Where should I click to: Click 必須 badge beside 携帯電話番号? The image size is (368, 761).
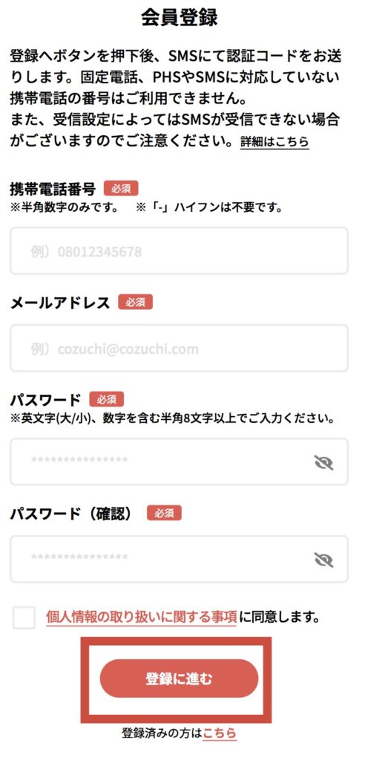[121, 188]
